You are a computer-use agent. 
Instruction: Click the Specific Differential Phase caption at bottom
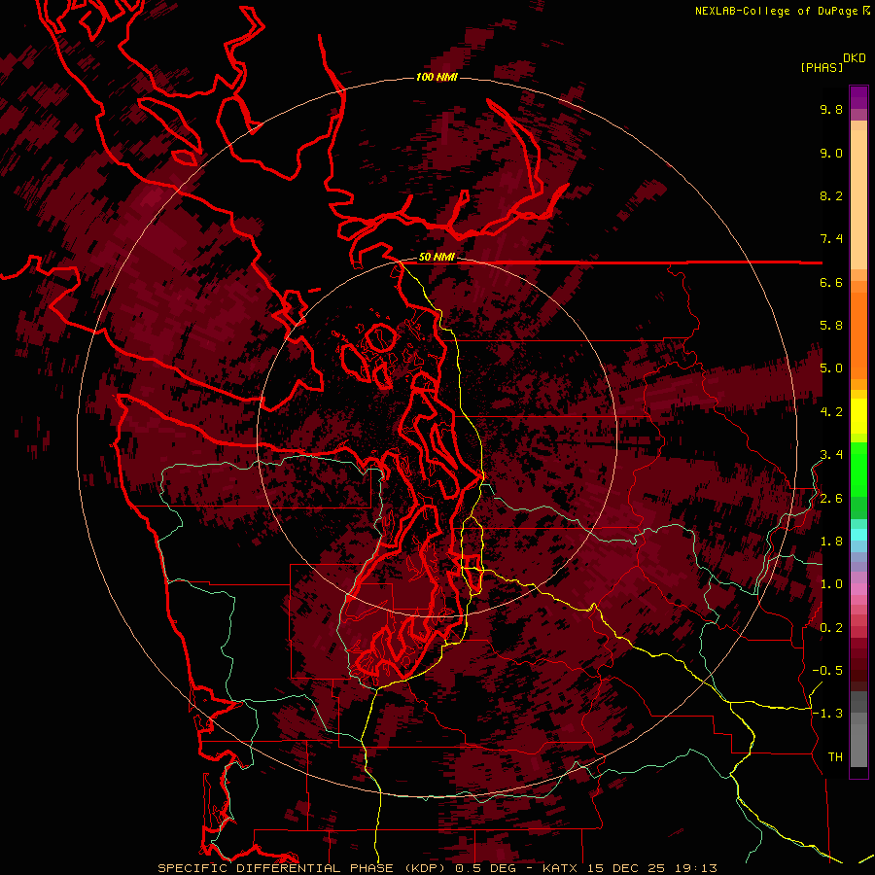pos(437,868)
